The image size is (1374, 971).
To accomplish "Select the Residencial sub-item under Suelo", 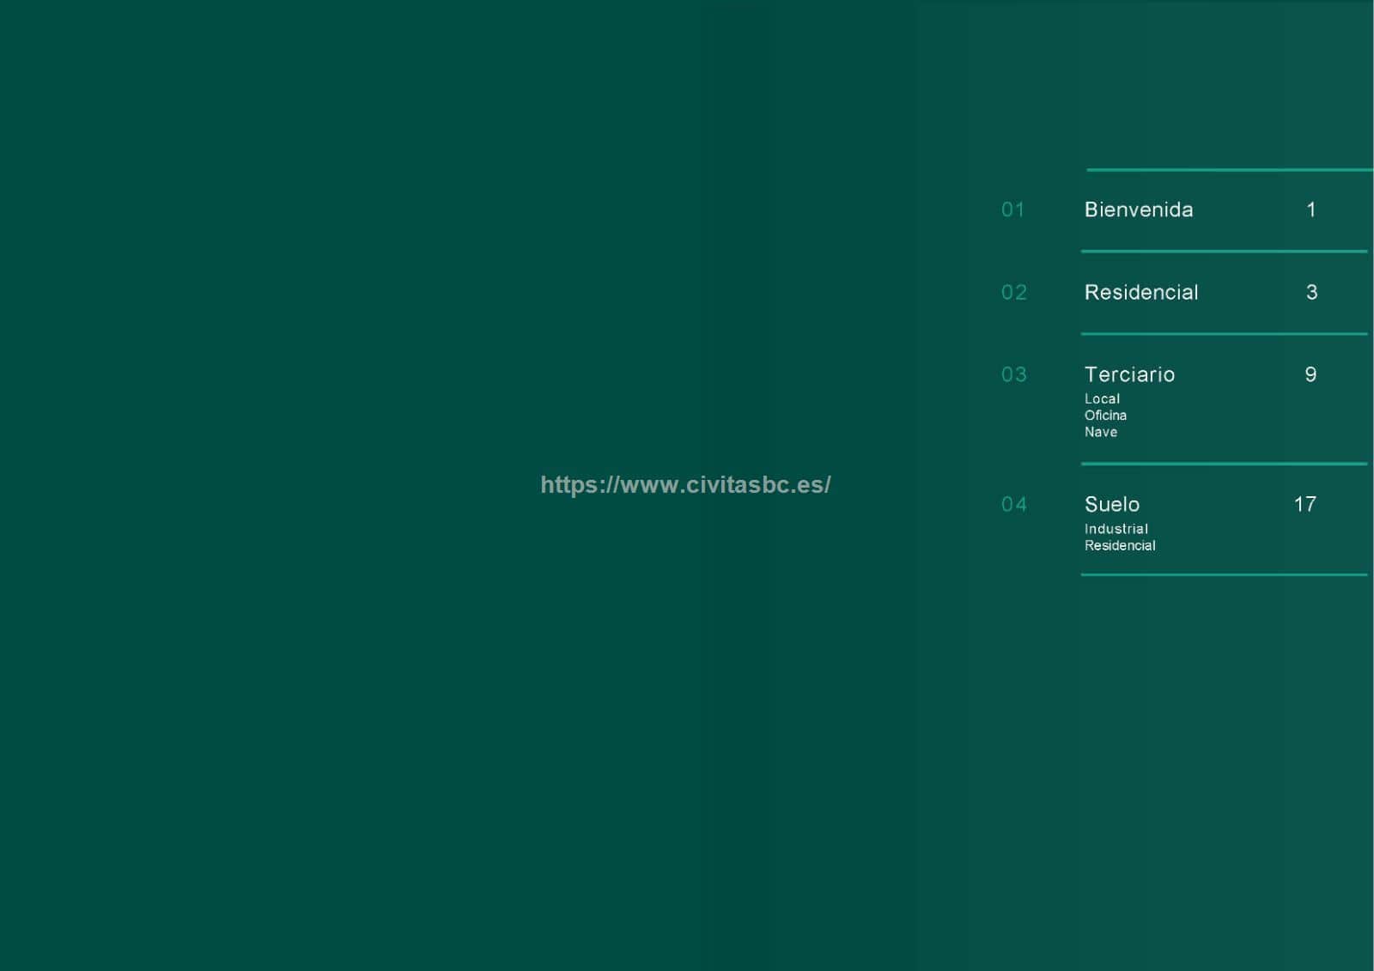I will click(1120, 546).
